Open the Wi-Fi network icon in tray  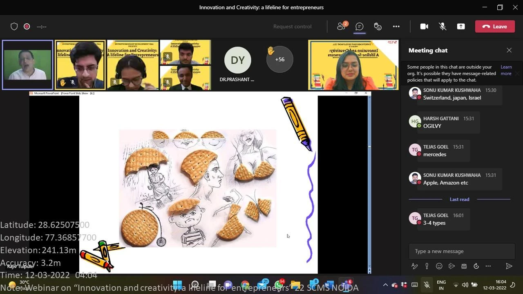coord(456,285)
